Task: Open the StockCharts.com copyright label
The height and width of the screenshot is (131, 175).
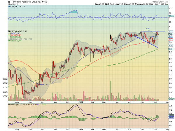Action: click(160, 2)
